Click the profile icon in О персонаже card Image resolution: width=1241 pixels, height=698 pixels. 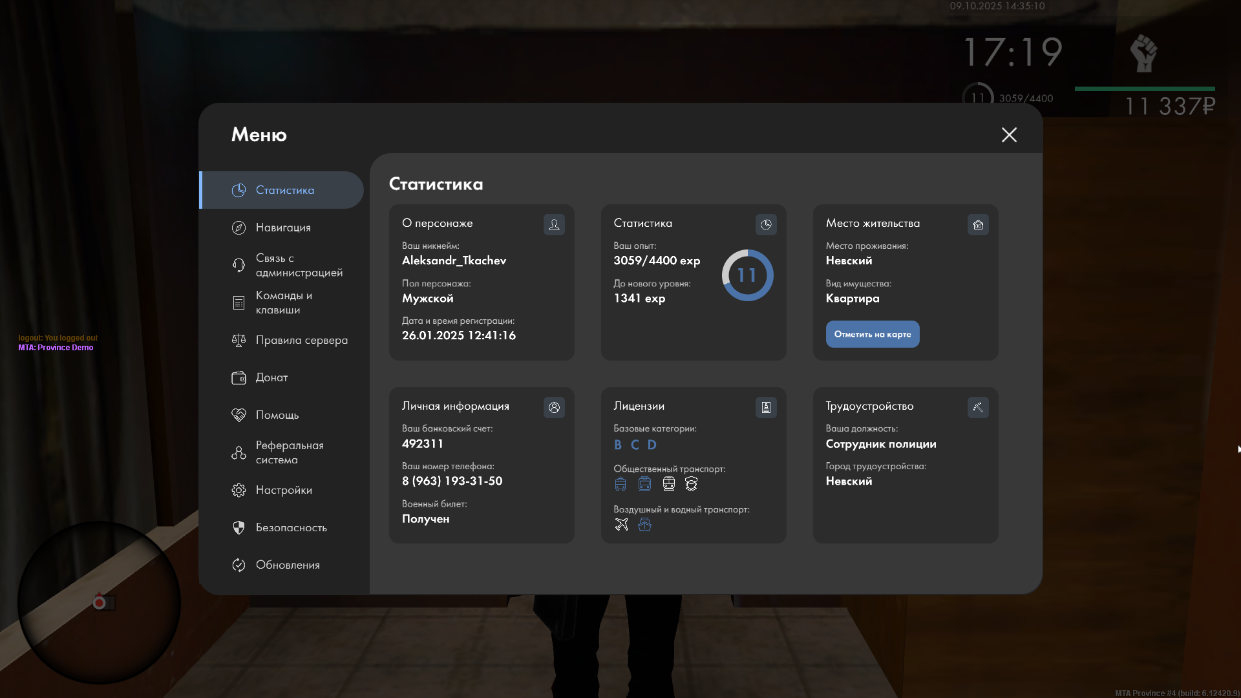(554, 224)
